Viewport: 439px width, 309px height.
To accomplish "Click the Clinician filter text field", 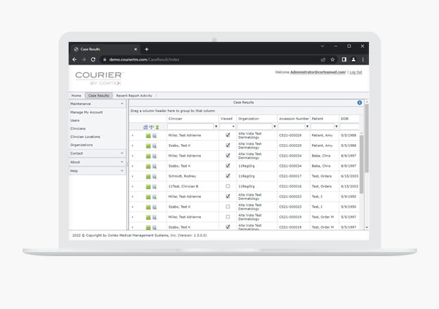I will pyautogui.click(x=191, y=126).
